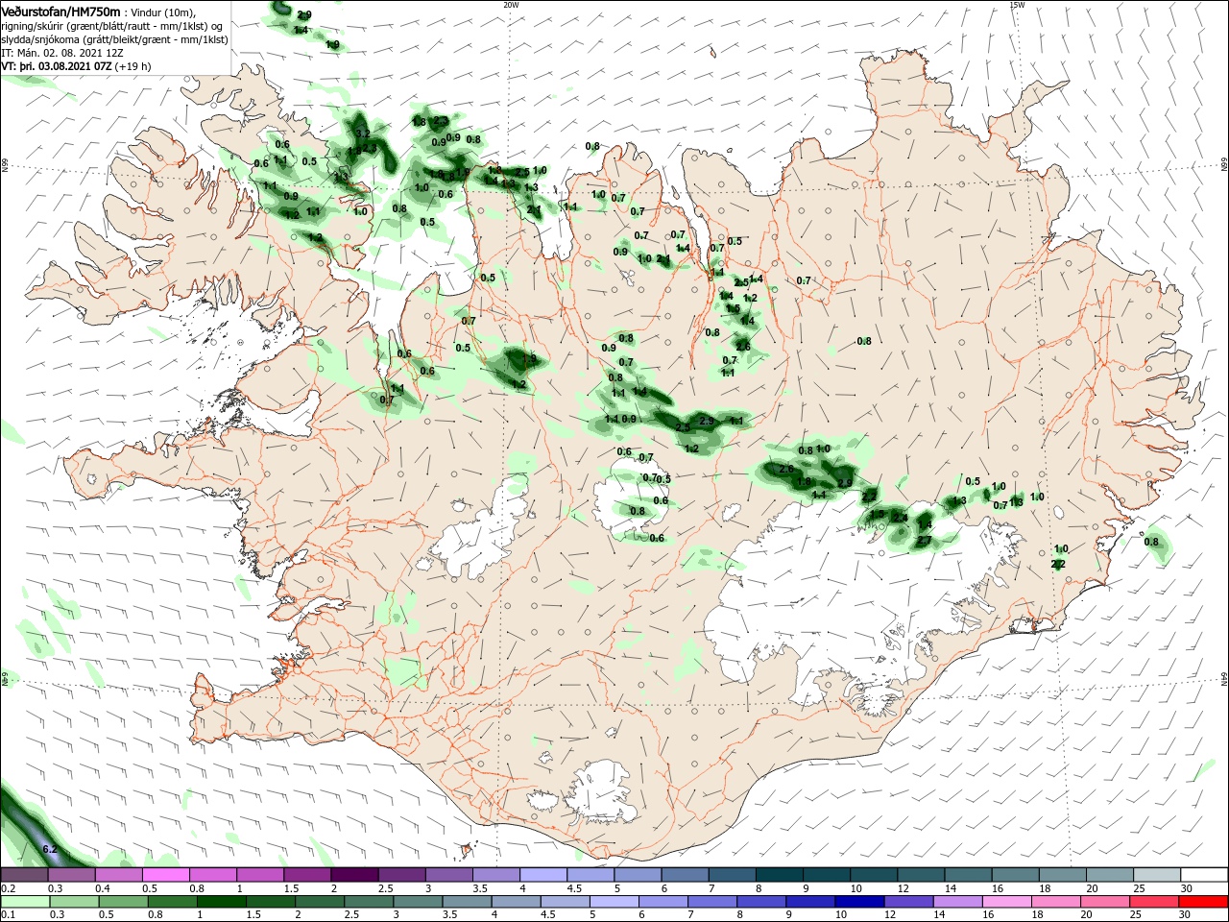Pick the upper legend lavender swatch starting at 4
This screenshot has height=922, width=1229.
(542, 875)
